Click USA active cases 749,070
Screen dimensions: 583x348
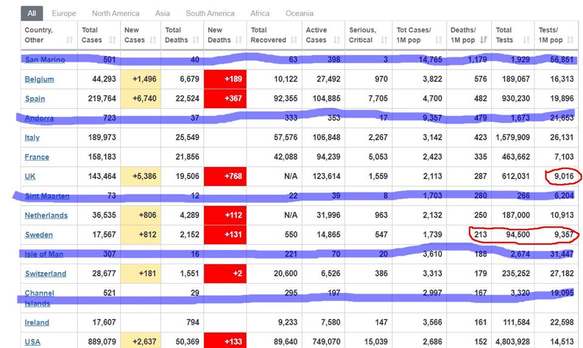tap(327, 342)
